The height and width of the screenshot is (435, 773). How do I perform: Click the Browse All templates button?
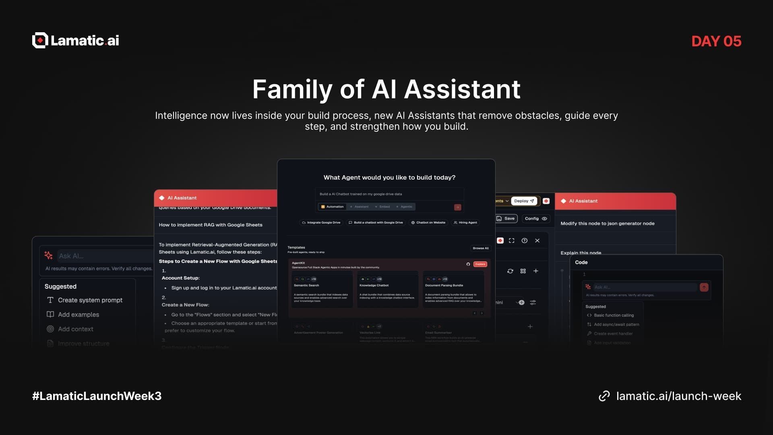click(x=480, y=248)
